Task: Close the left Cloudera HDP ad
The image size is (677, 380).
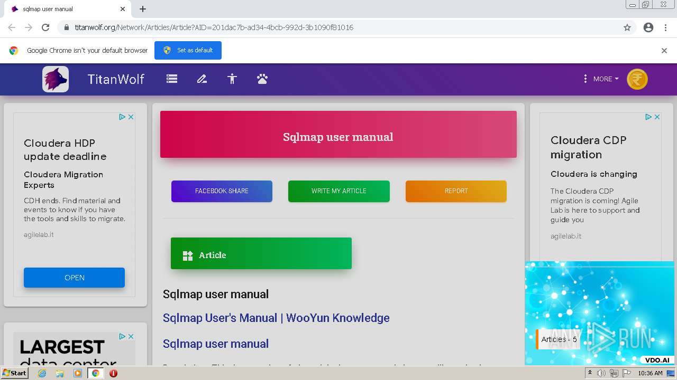Action: [x=131, y=117]
